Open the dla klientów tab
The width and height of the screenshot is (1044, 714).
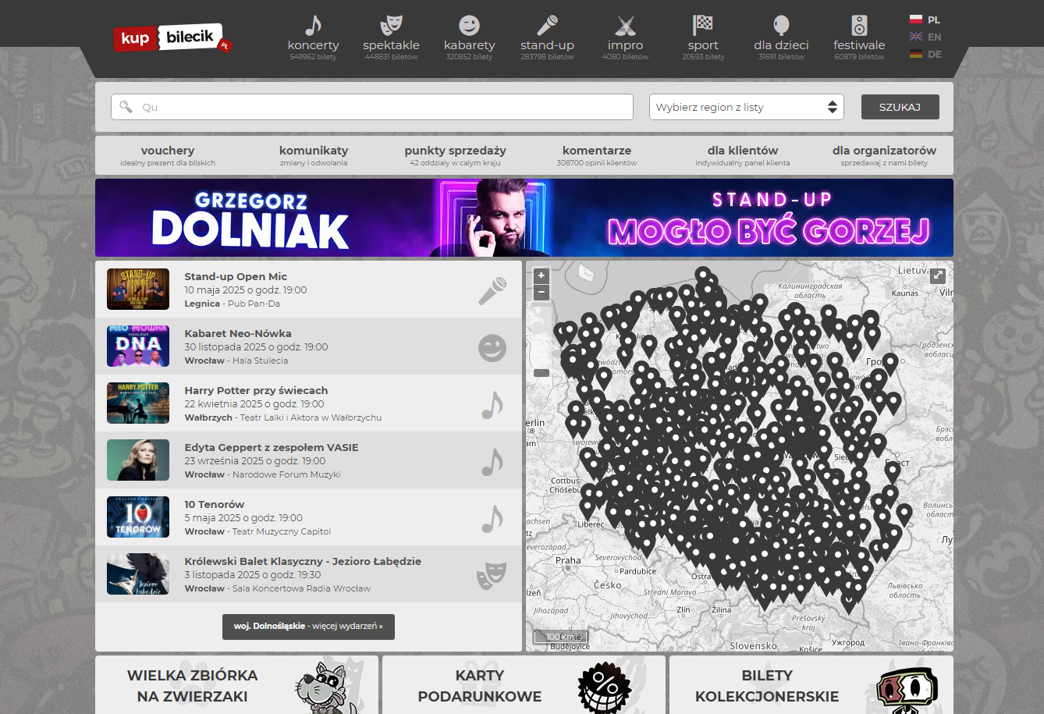[743, 155]
